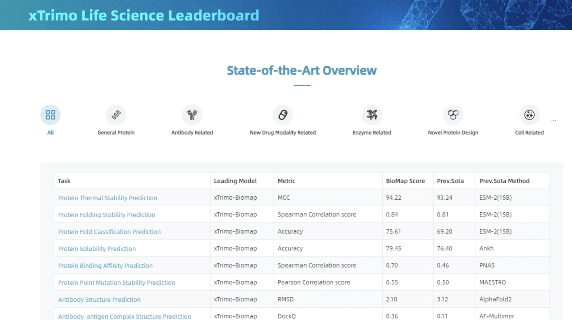Select the All category grid icon
Screen dimensions: 572x320
tap(50, 115)
